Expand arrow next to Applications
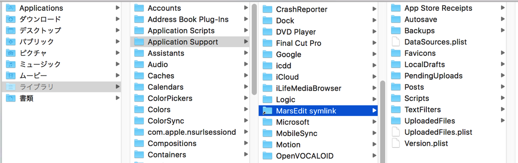The width and height of the screenshot is (518, 163). point(118,8)
